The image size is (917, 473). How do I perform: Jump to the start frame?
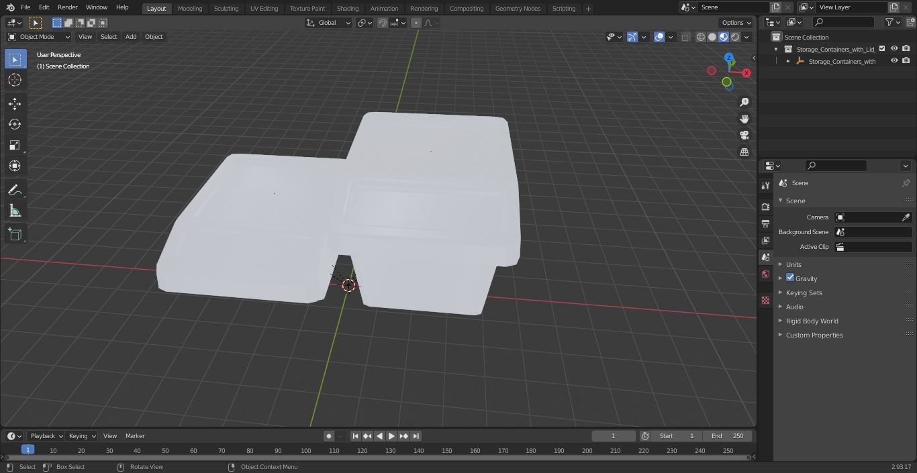(356, 436)
